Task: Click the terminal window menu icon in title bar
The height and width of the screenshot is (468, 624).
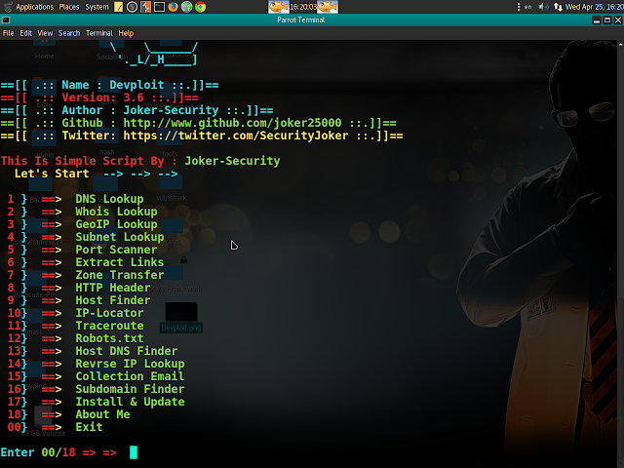Action: click(x=6, y=19)
